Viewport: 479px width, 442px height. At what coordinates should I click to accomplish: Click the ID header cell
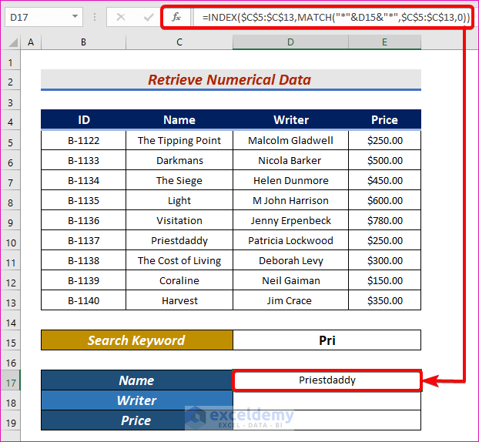click(83, 119)
